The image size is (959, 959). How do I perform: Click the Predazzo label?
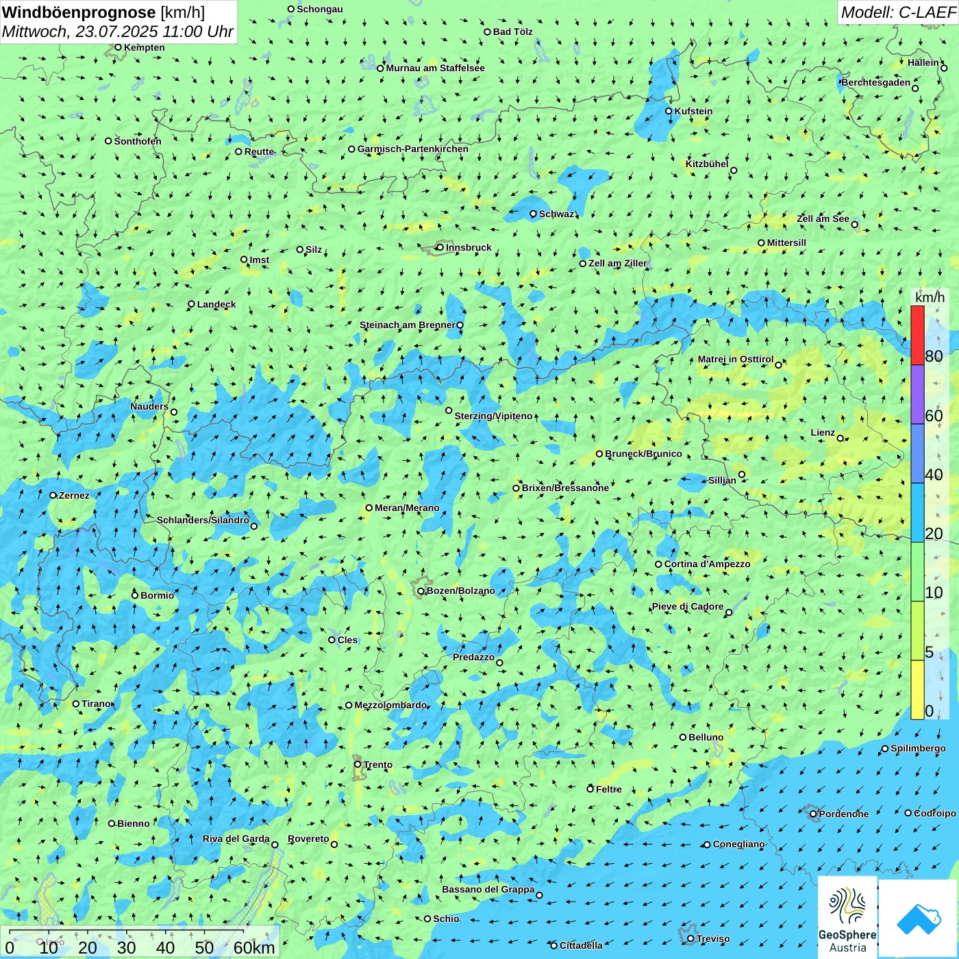tap(473, 657)
